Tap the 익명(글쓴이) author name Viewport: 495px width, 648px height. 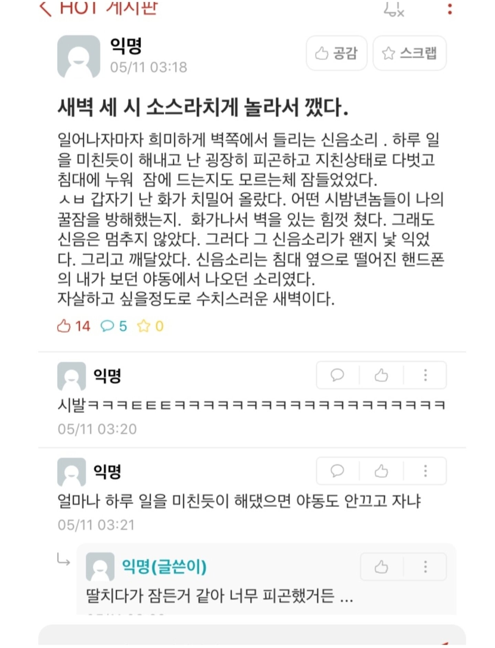click(x=164, y=567)
